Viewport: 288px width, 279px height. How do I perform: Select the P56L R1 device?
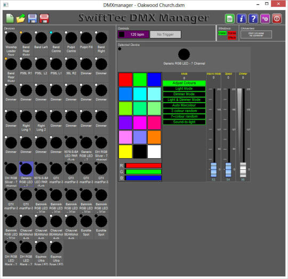[26, 69]
